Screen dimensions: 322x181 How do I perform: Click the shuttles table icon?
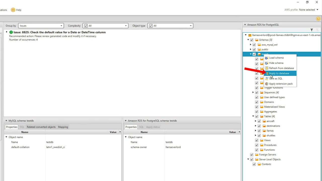pos(264,135)
